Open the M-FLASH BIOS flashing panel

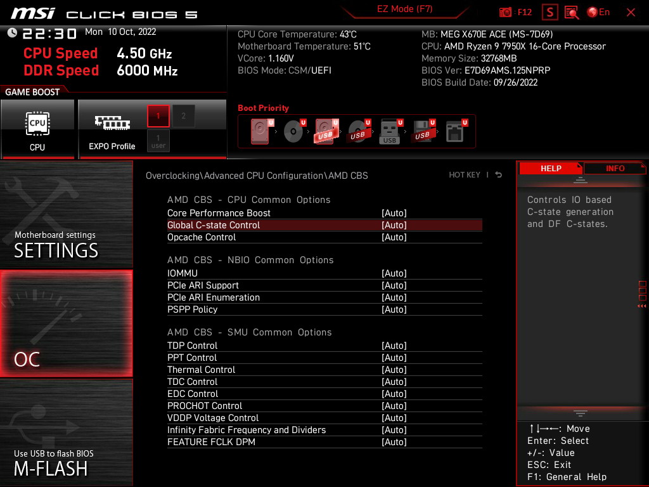[66, 432]
